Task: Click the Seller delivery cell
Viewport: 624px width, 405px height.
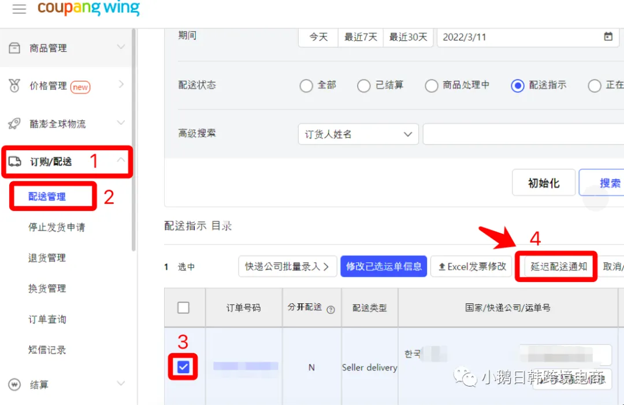Action: [370, 367]
